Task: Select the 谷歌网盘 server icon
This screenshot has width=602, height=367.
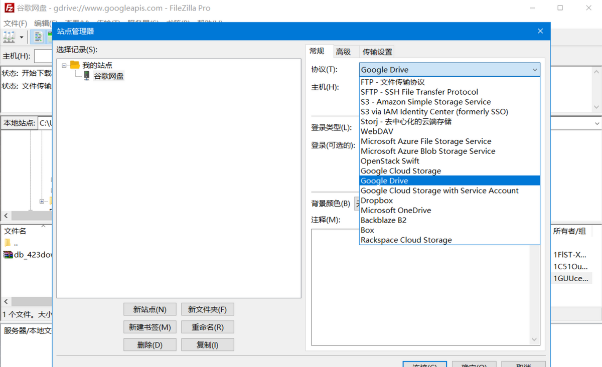Action: (86, 76)
